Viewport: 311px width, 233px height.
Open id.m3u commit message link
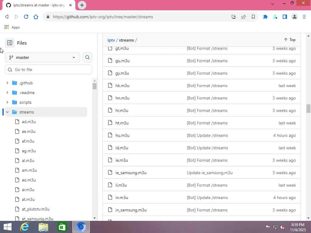click(x=207, y=148)
